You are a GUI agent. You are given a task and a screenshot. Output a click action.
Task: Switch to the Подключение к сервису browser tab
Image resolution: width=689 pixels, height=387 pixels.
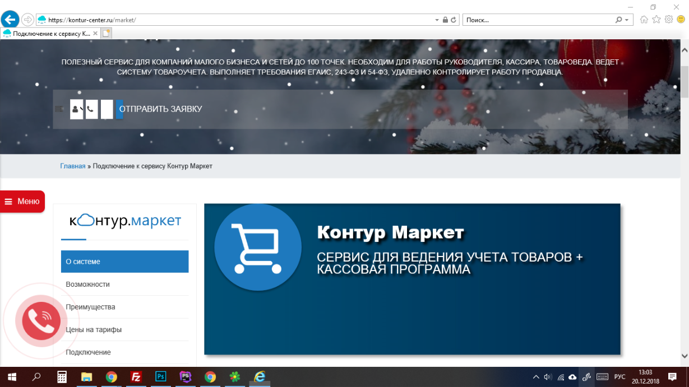tap(50, 34)
